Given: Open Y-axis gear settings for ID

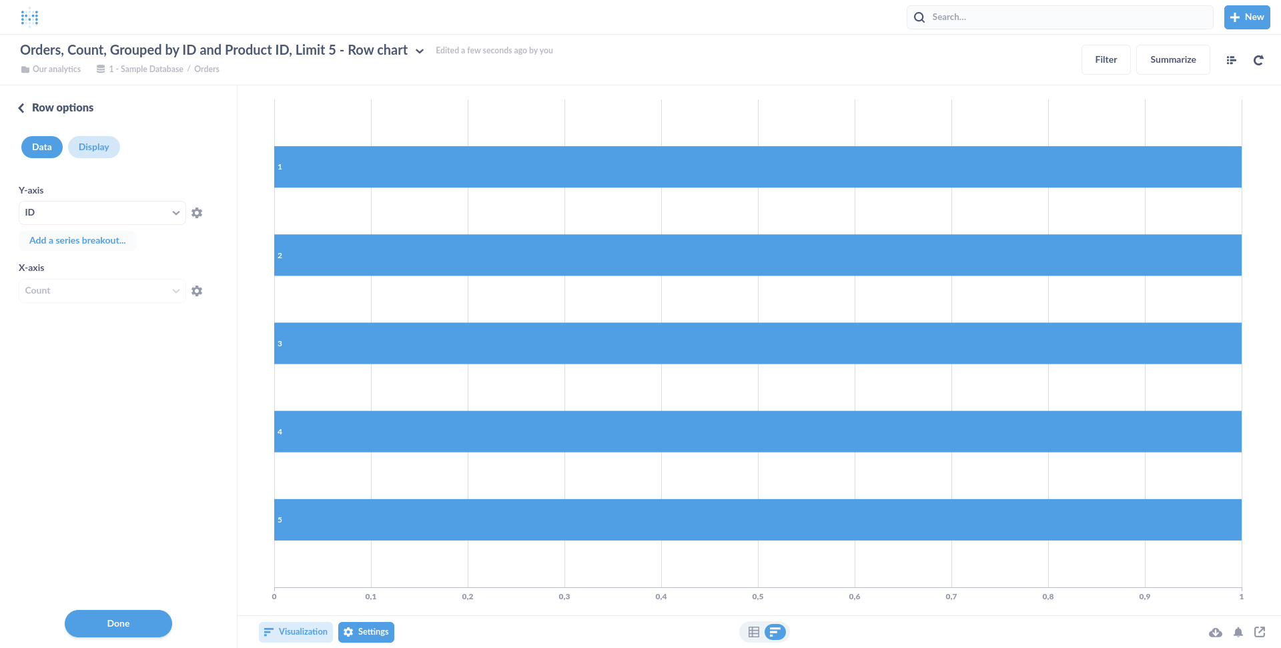Looking at the screenshot, I should 197,212.
